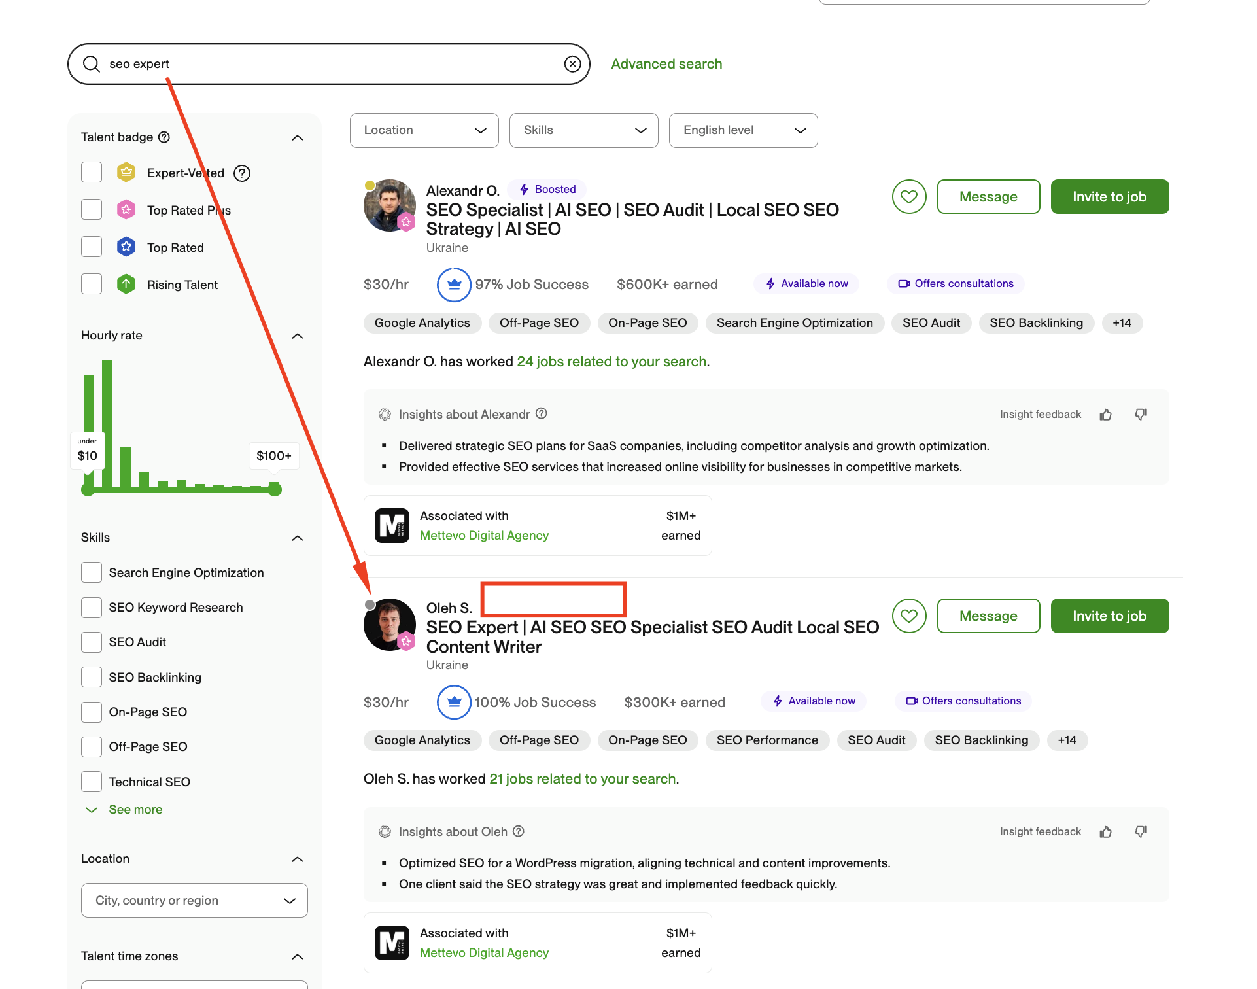Save Alexandr O. with heart icon
The width and height of the screenshot is (1257, 989).
(x=908, y=196)
